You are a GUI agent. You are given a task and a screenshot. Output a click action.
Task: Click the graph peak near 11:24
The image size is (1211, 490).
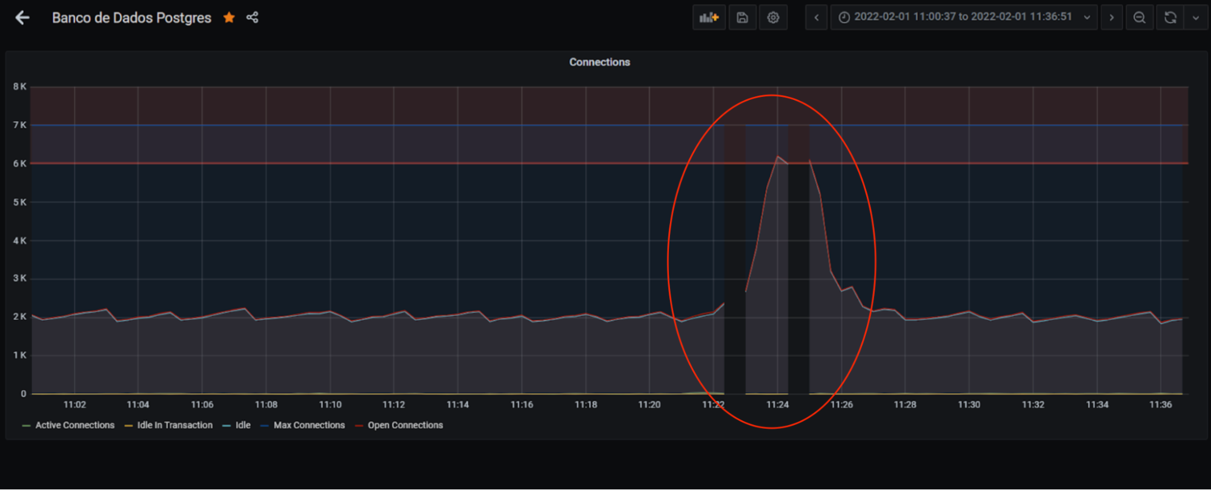(x=778, y=157)
